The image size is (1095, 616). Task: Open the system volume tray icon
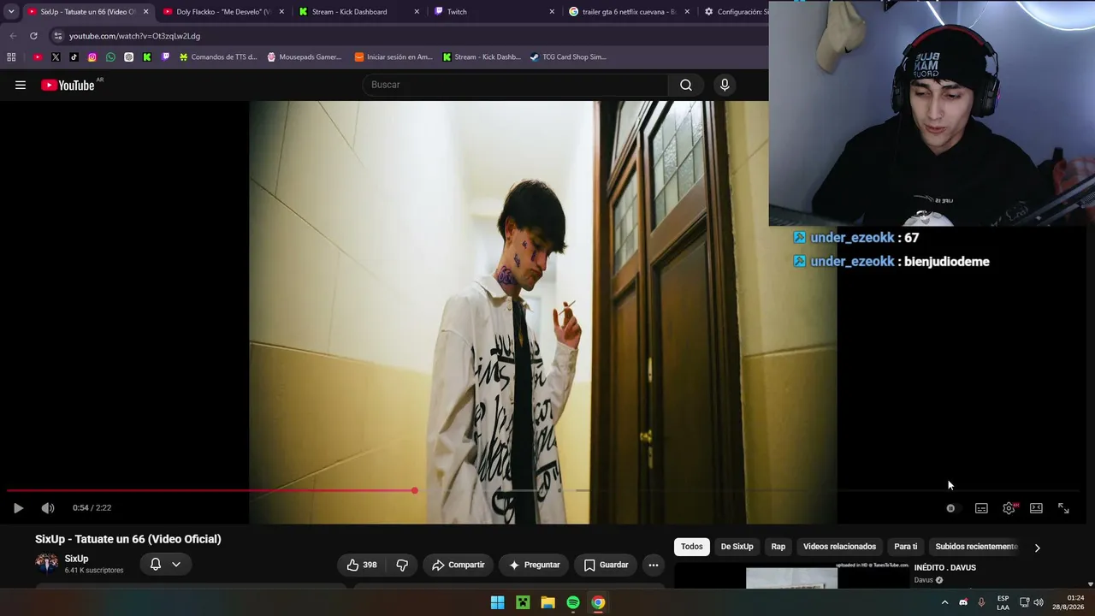(1039, 602)
